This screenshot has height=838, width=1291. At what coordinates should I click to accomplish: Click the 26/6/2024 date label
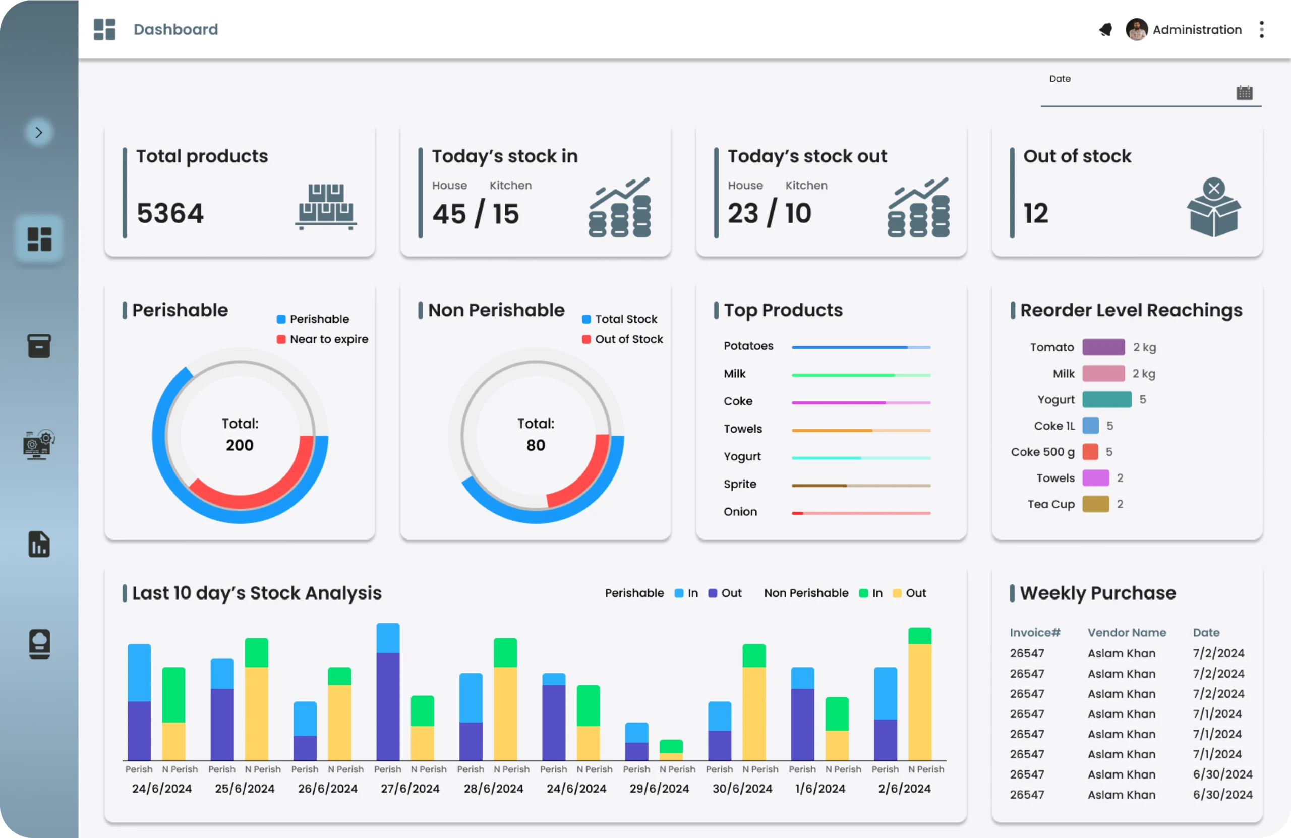coord(328,788)
